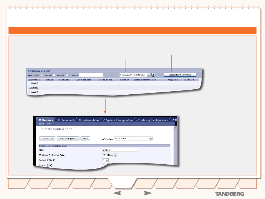Image resolution: width=265 pixels, height=199 pixels.
Task: Open the Default IP Net ID dropdown
Action: pos(105,160)
